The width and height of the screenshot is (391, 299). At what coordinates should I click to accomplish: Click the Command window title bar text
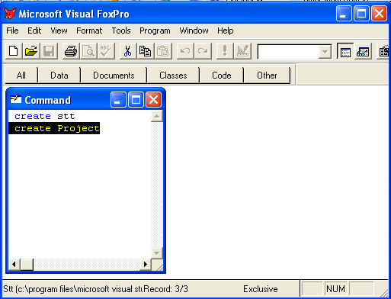click(x=48, y=100)
